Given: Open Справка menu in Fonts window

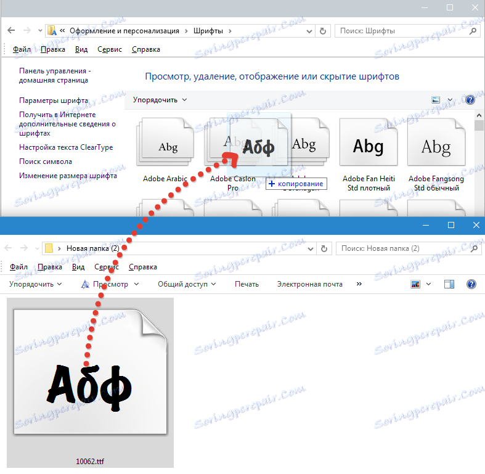Looking at the screenshot, I should tap(146, 49).
